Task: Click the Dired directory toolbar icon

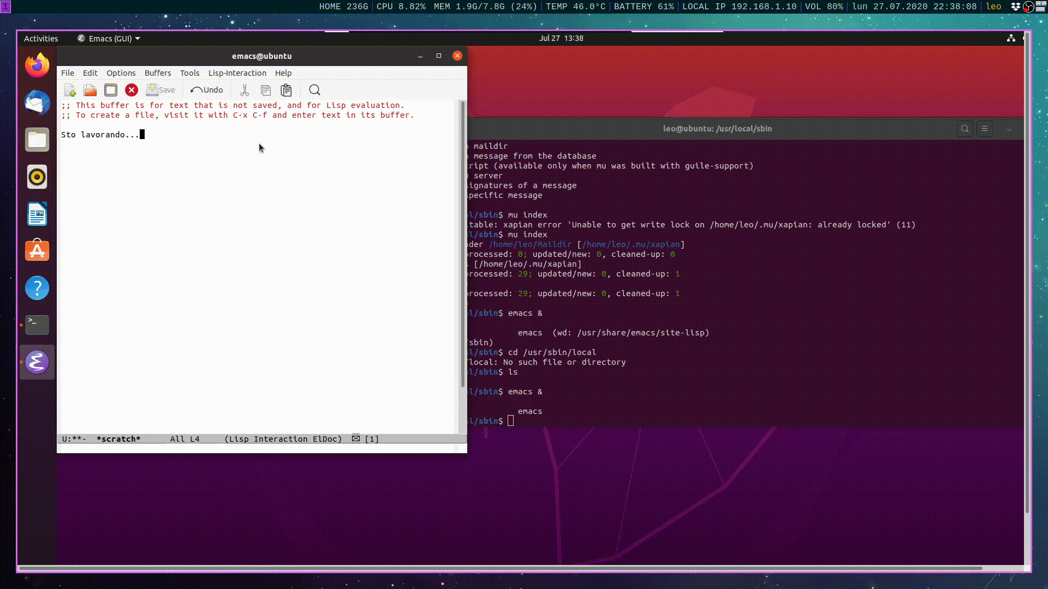Action: click(x=111, y=90)
